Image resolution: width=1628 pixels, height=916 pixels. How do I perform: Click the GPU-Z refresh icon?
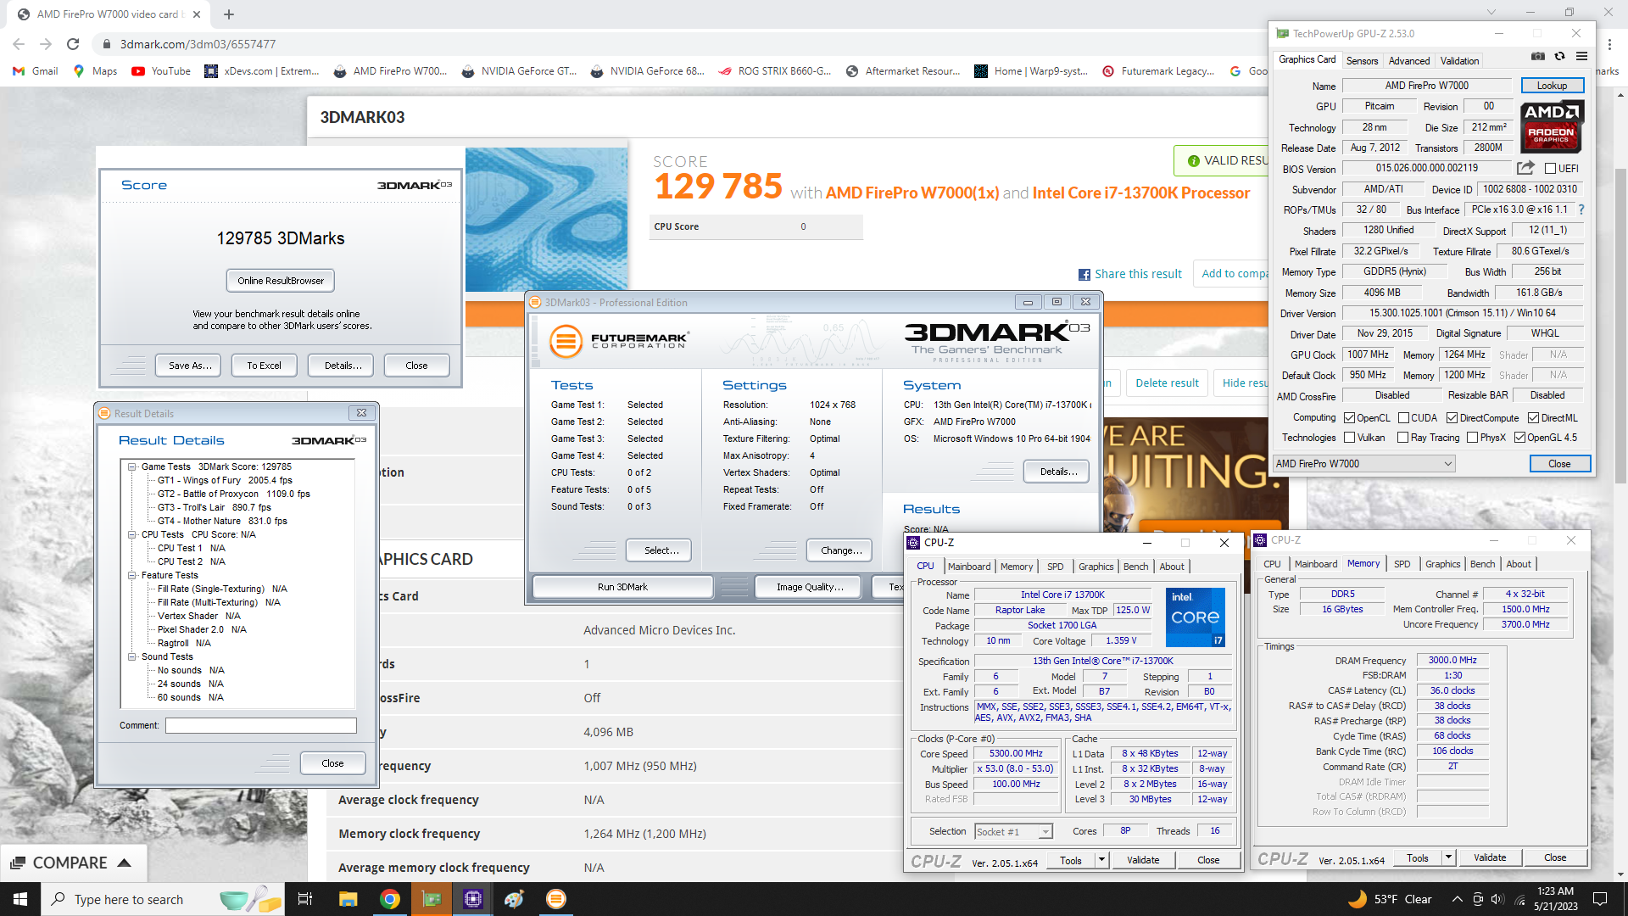point(1559,57)
